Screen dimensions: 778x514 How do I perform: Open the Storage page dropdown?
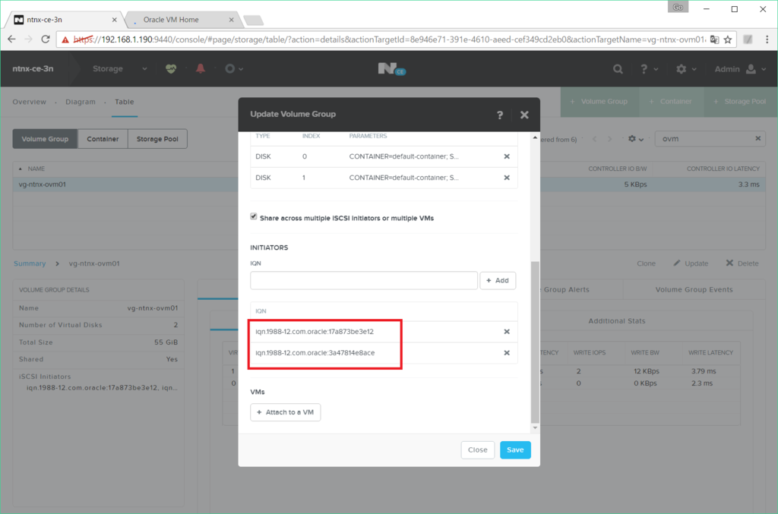tap(119, 69)
